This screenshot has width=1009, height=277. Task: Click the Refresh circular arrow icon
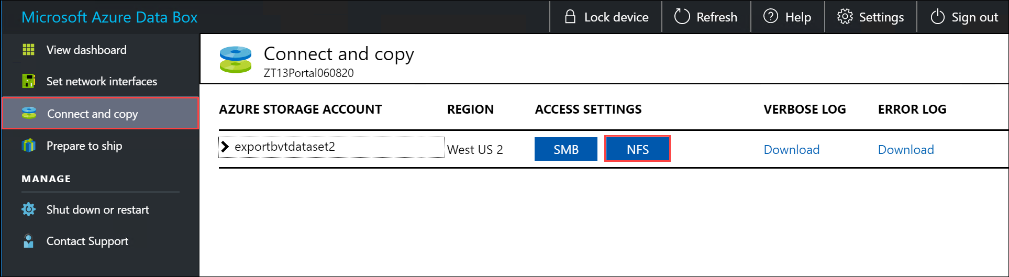[682, 17]
